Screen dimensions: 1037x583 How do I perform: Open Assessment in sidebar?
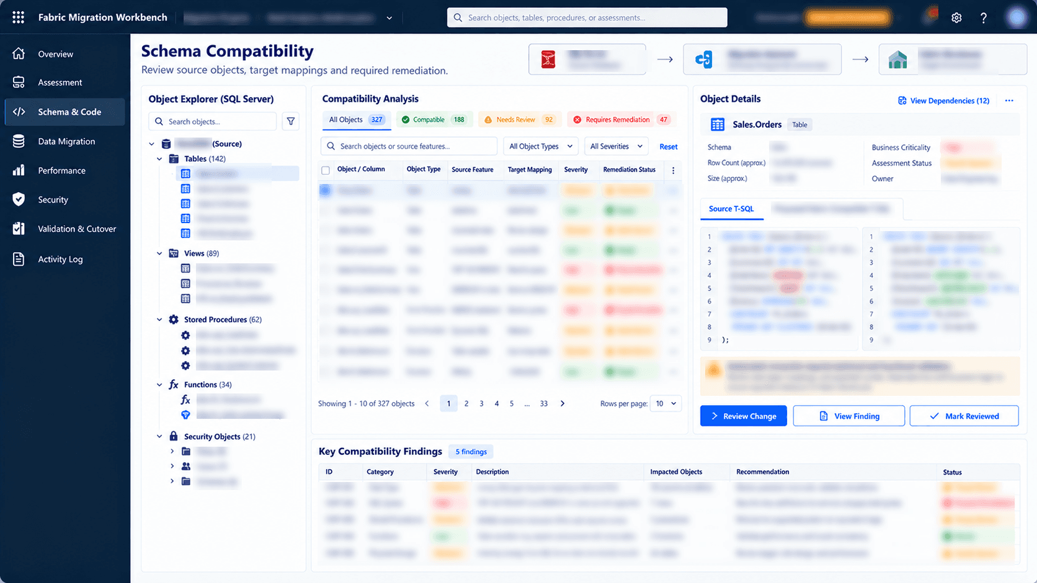pyautogui.click(x=65, y=82)
